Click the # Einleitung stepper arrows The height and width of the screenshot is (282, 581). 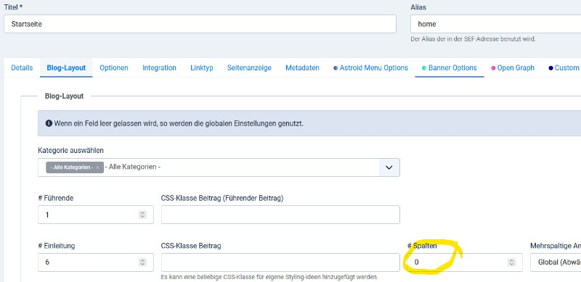tap(142, 262)
